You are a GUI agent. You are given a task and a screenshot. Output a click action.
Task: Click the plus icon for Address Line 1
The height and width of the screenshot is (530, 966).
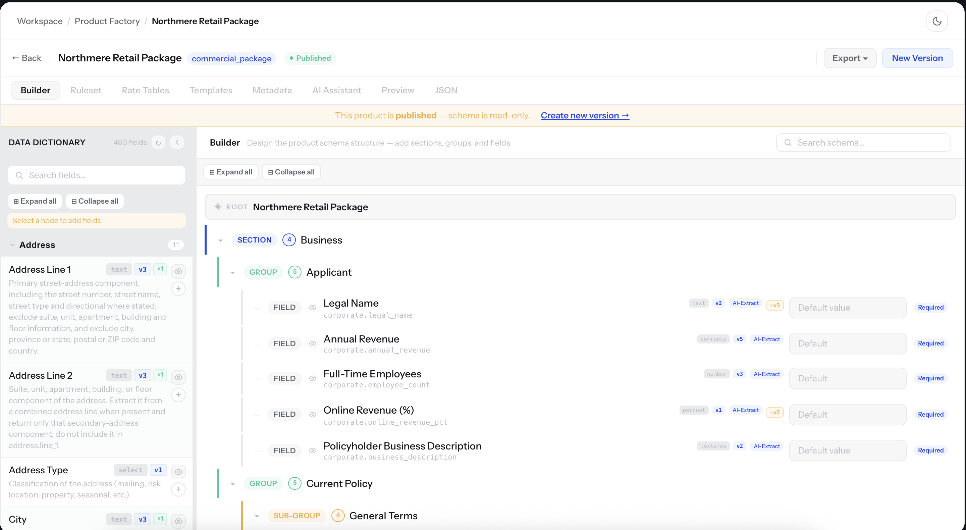[x=178, y=289]
